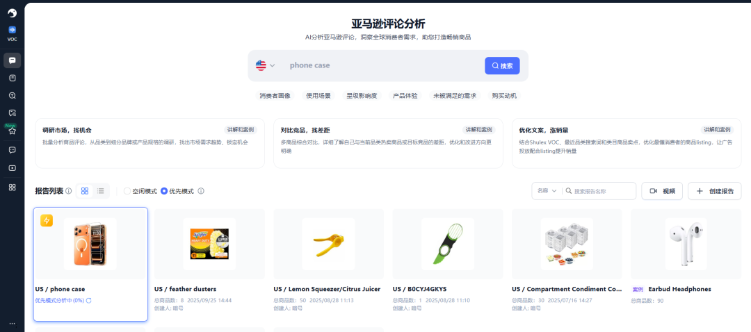This screenshot has width=751, height=332.
Task: Click the lightning badge on phone case card
Action: click(47, 221)
